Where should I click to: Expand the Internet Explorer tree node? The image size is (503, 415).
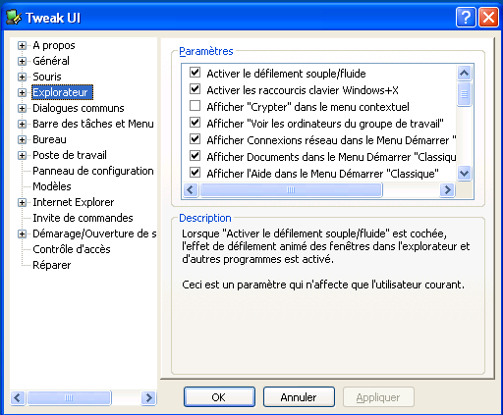(22, 202)
